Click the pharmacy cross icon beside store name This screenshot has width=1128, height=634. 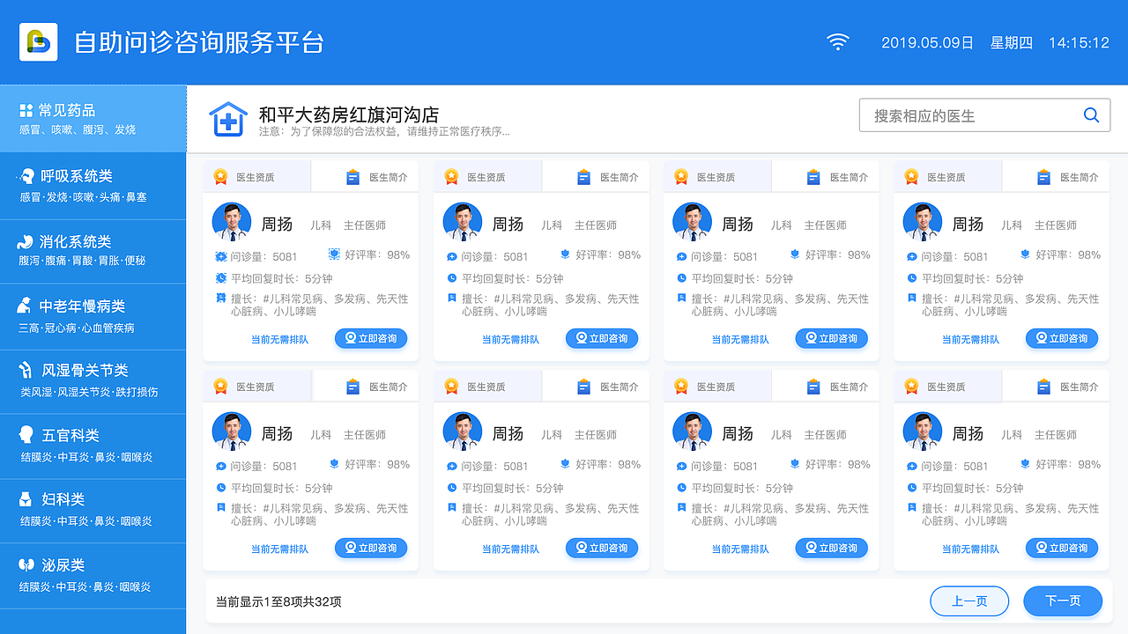coord(227,120)
